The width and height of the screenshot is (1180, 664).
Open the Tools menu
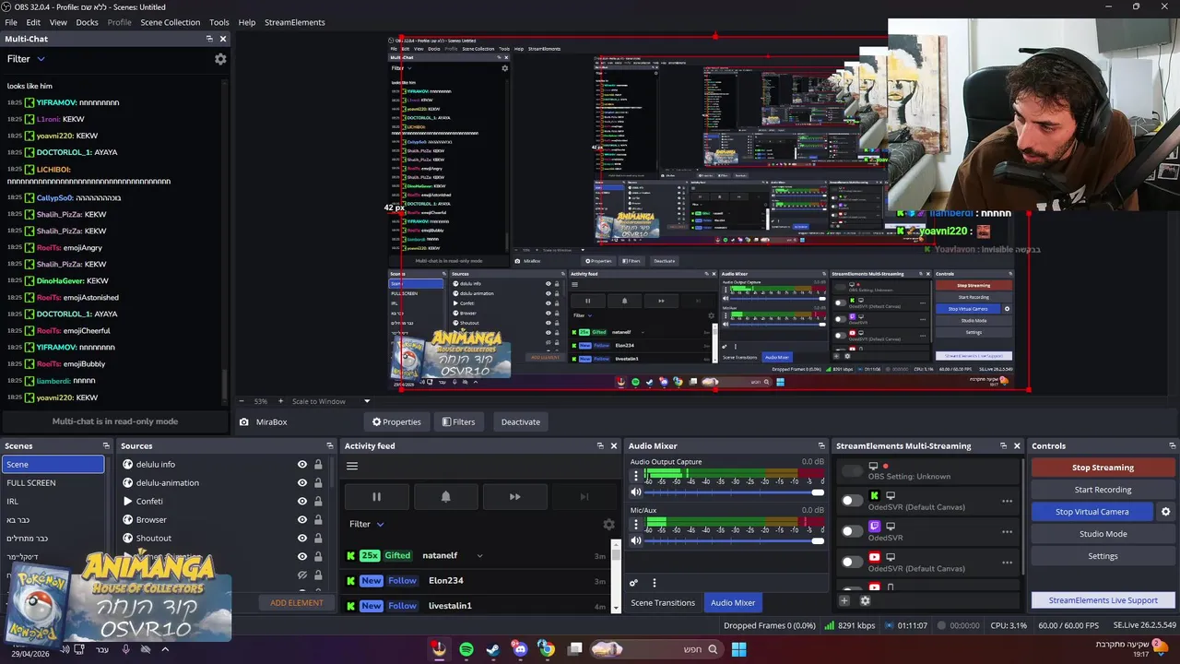pyautogui.click(x=219, y=22)
